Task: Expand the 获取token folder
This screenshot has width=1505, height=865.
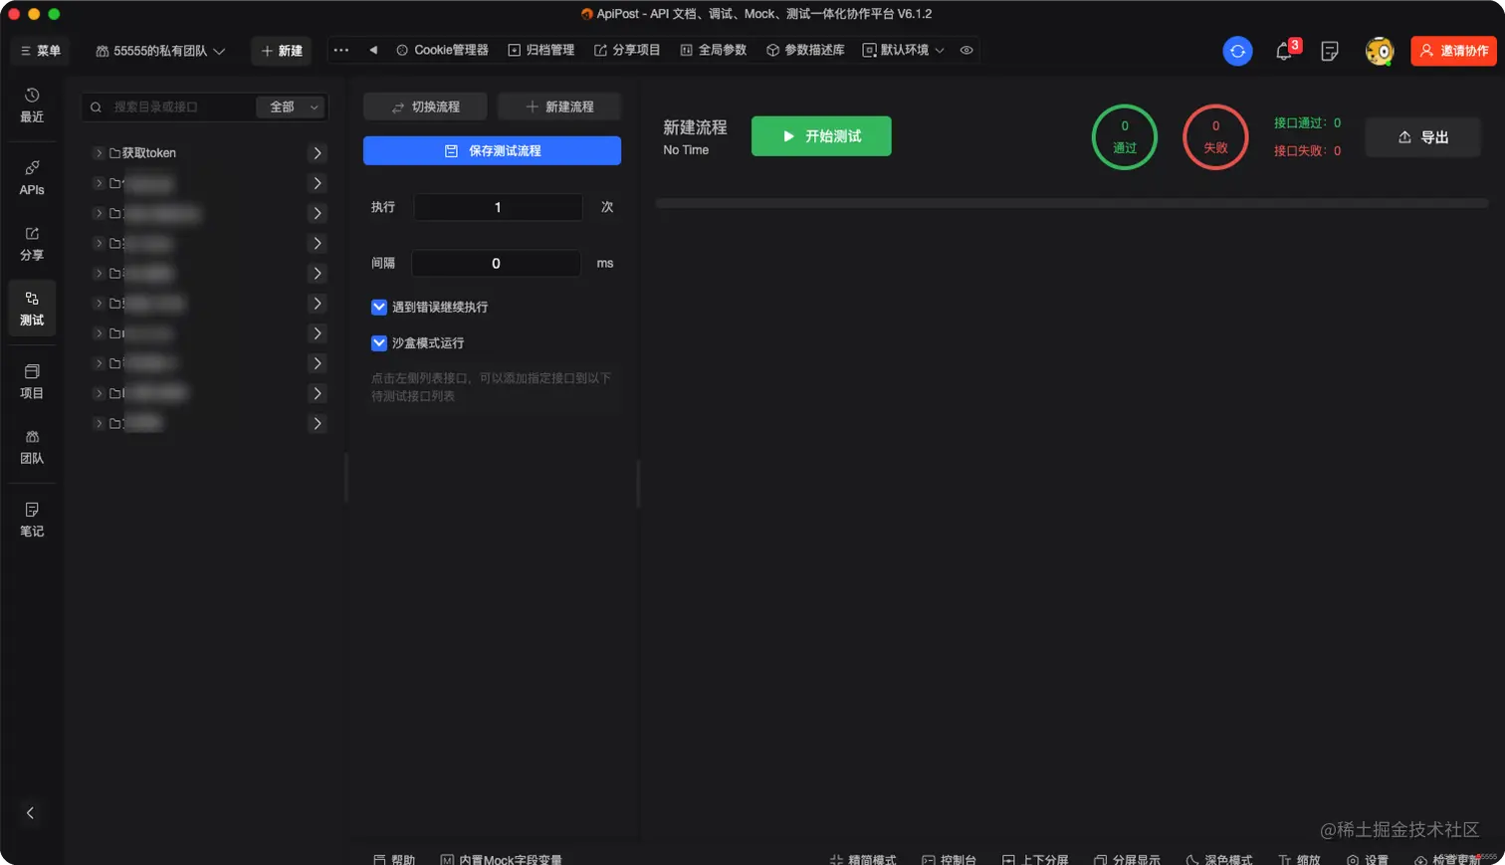Action: [x=98, y=152]
